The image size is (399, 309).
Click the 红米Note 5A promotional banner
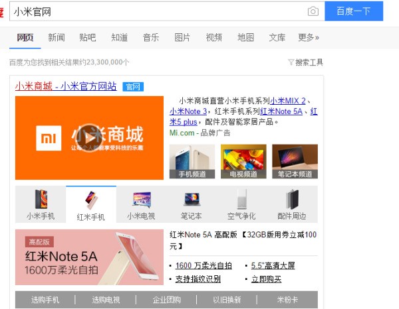(x=89, y=257)
